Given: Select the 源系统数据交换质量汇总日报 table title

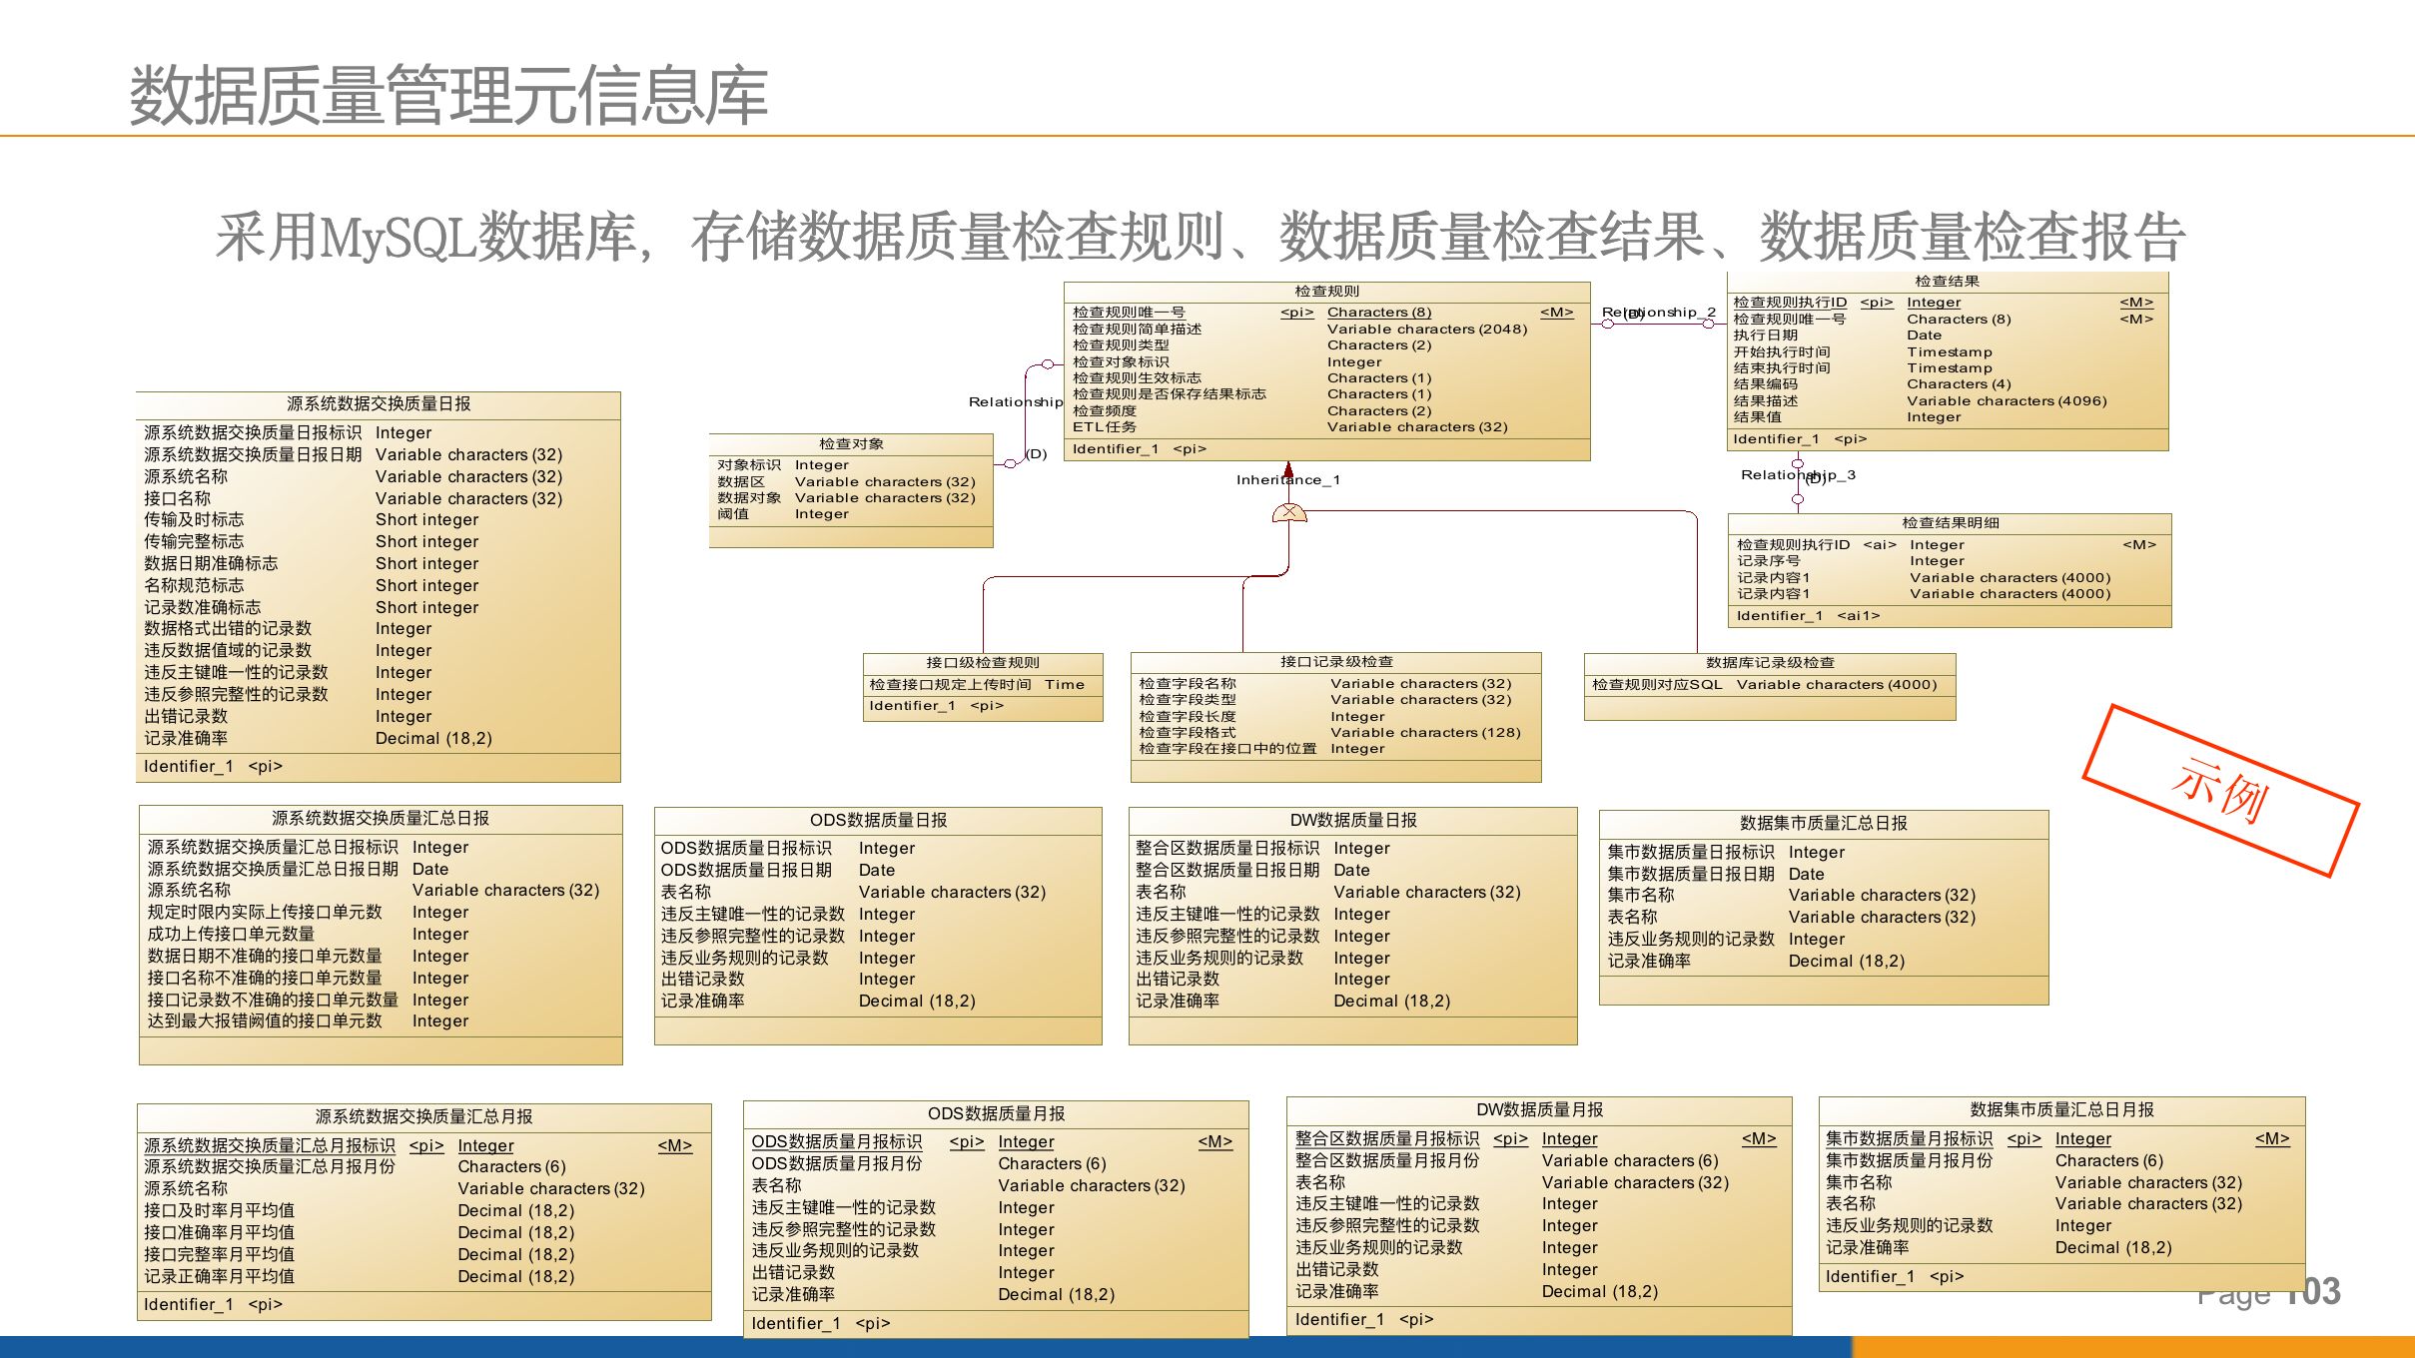Looking at the screenshot, I should click(x=381, y=819).
